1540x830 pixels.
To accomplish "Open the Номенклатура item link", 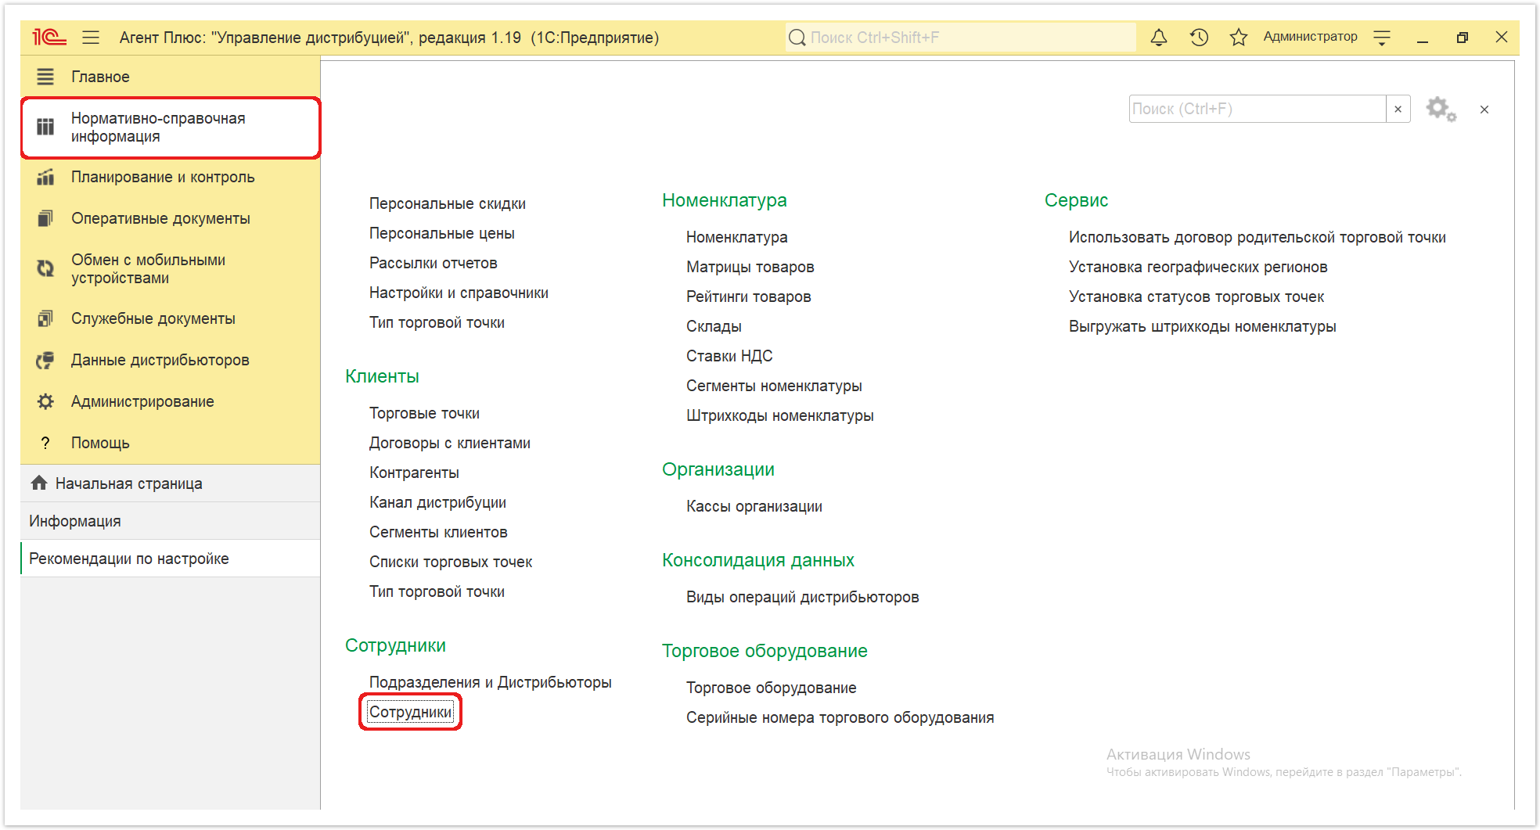I will [x=737, y=237].
